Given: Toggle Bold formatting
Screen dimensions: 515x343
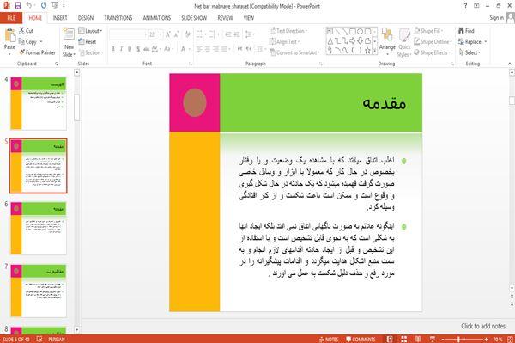Looking at the screenshot, I should click(113, 49).
